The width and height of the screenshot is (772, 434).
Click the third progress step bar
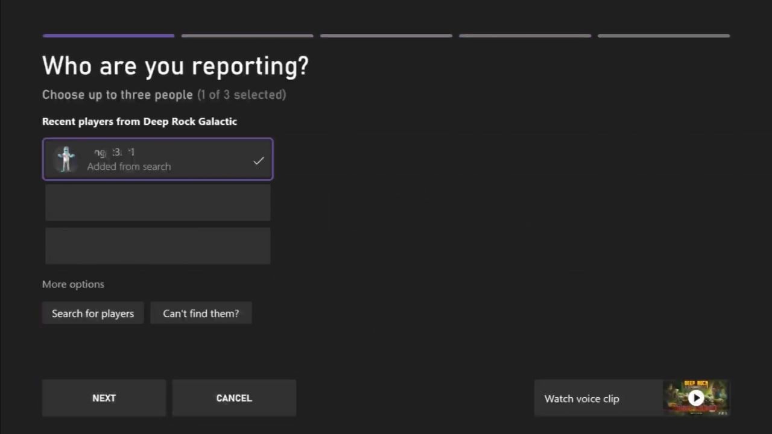coord(386,36)
